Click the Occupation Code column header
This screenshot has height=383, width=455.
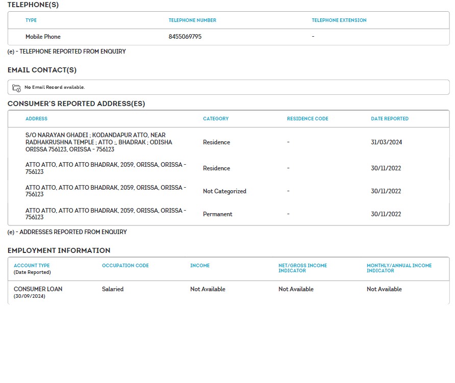click(125, 266)
